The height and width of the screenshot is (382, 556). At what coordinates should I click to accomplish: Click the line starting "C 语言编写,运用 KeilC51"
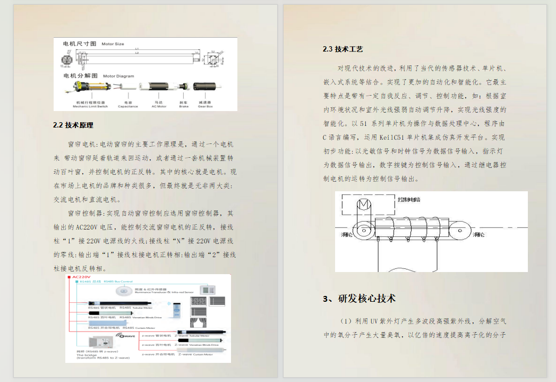pyautogui.click(x=414, y=138)
